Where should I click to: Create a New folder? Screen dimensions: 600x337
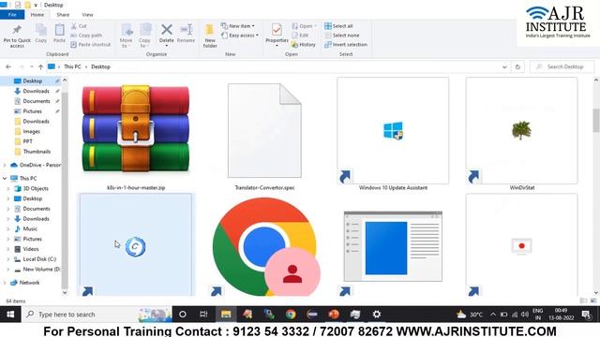[x=210, y=36]
